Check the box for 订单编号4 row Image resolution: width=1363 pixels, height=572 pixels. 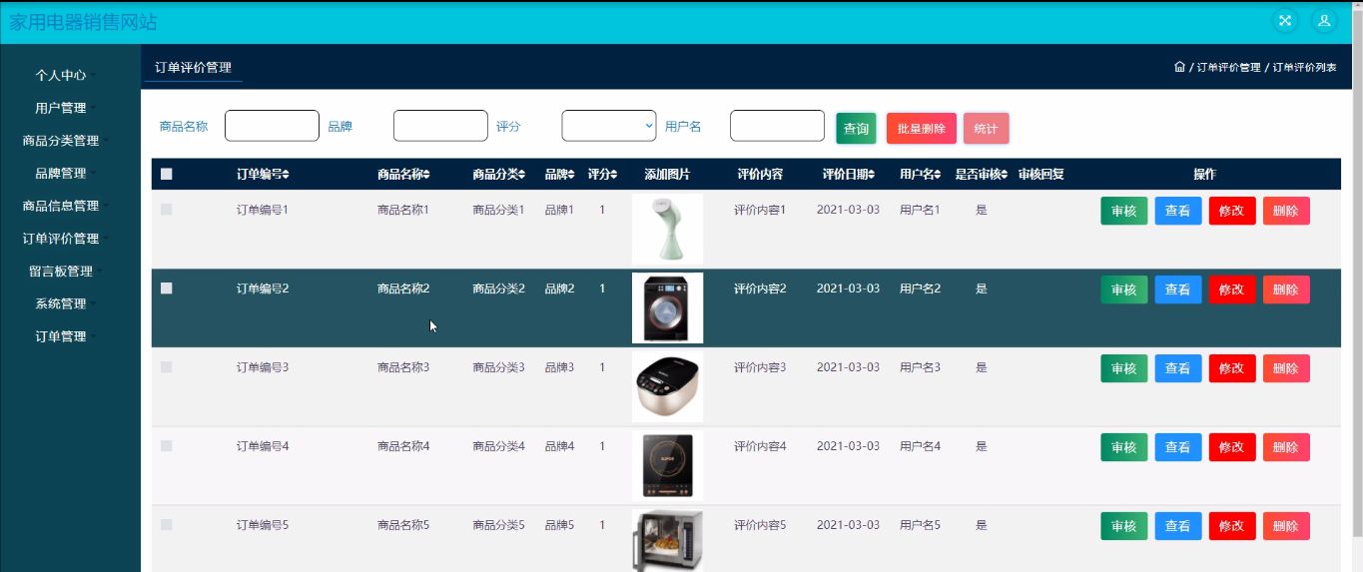167,446
